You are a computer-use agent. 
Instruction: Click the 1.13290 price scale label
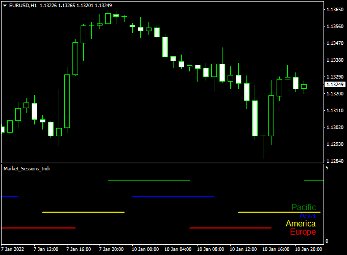pos(335,76)
